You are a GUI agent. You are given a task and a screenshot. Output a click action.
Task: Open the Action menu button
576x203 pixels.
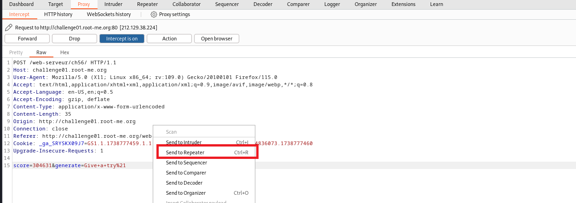click(x=169, y=39)
